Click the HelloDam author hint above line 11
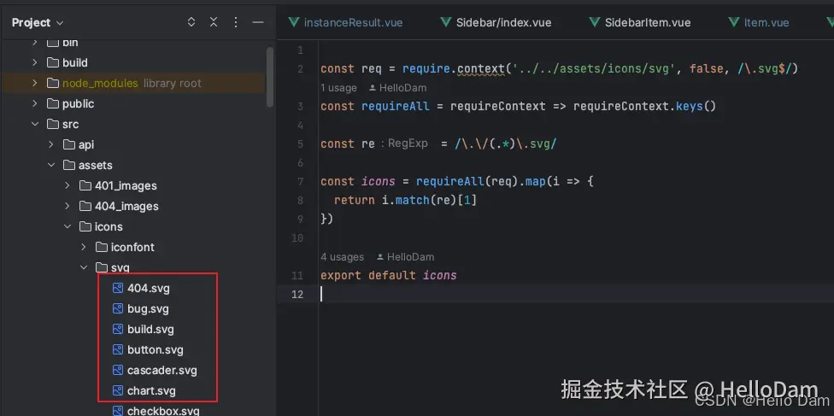This screenshot has height=416, width=834. [406, 257]
